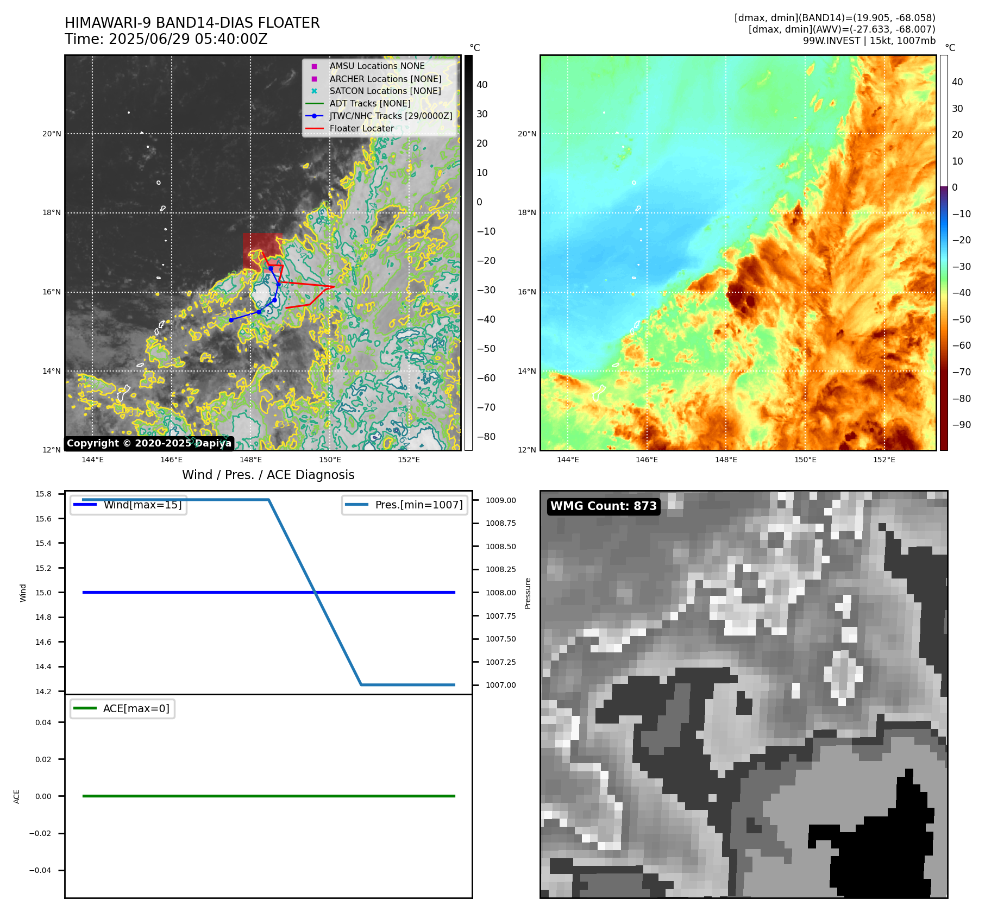
Task: Click the Guam island outline on the right map
Action: pyautogui.click(x=599, y=393)
